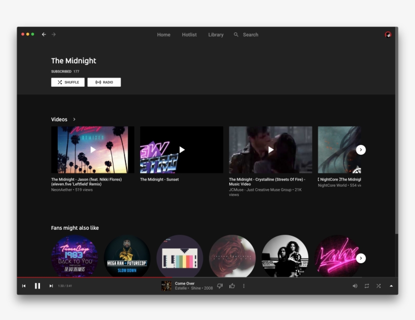Open the more options menu for Come Over
This screenshot has height=320, width=415.
pyautogui.click(x=243, y=286)
